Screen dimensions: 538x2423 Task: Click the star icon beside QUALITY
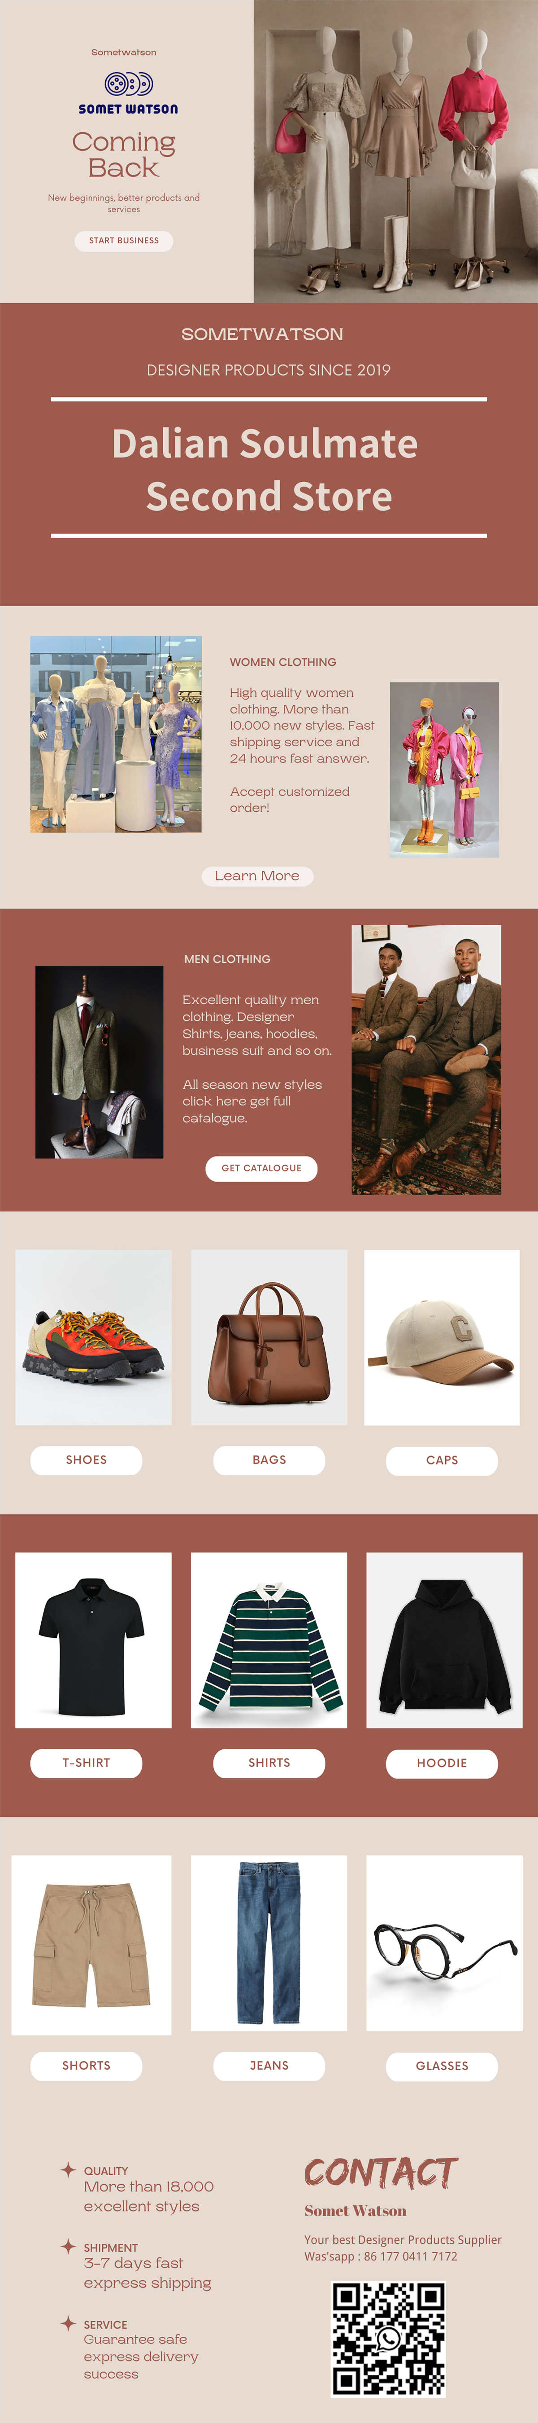tap(68, 2169)
